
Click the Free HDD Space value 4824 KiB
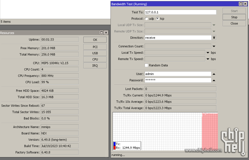(60, 91)
